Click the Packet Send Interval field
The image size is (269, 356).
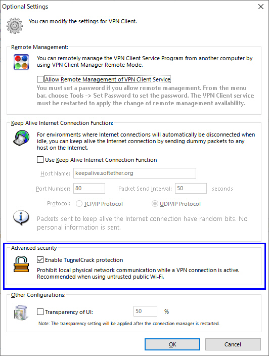[191, 189]
